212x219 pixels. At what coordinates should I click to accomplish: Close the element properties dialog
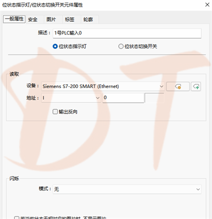[207, 5]
